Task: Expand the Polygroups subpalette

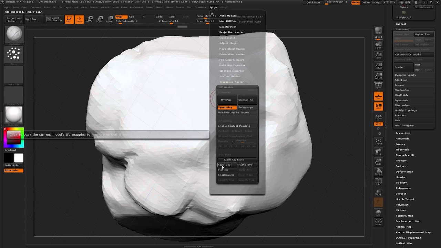Action: coord(403,188)
